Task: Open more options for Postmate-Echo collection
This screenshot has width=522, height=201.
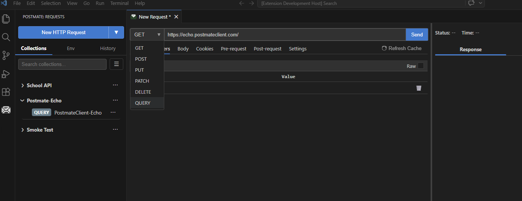Action: [x=115, y=100]
